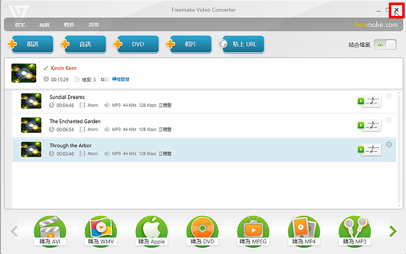Click the film strip icon in Sundial Dreams row
Viewport: 406px width, 254px height.
(x=83, y=105)
